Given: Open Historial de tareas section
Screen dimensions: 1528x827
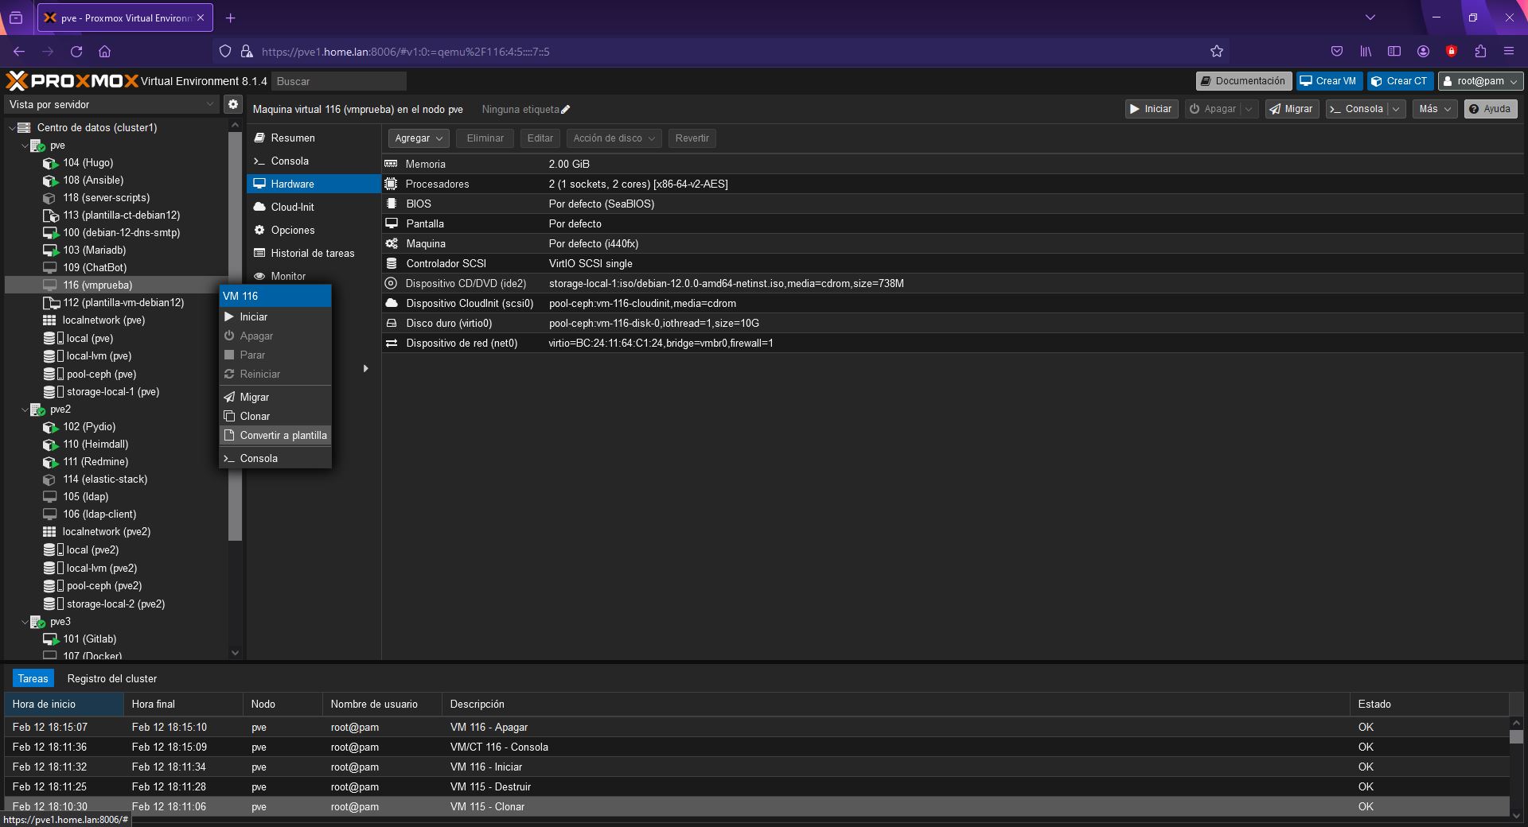Looking at the screenshot, I should tap(314, 253).
